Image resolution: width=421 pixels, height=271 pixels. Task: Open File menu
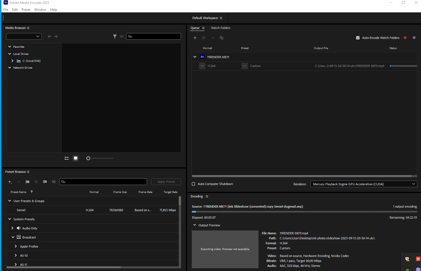point(6,10)
